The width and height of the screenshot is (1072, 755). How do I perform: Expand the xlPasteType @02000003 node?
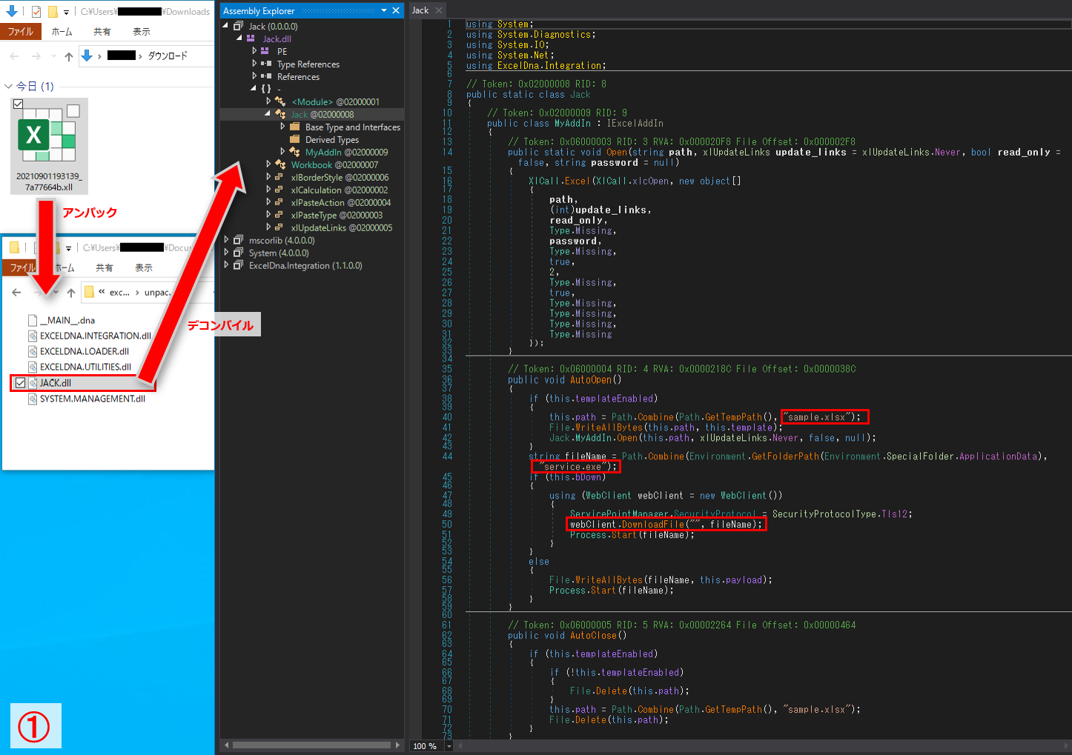(268, 215)
